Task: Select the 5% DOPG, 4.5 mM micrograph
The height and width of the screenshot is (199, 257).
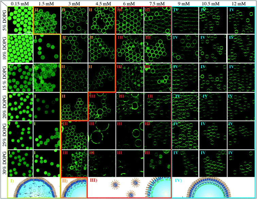Action: [x=102, y=20]
